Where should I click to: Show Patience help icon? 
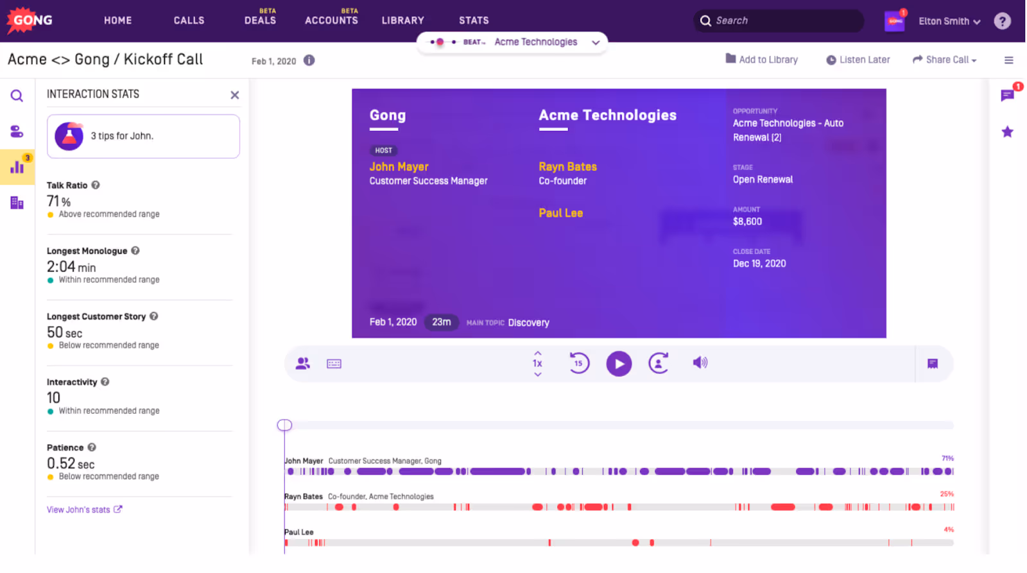pyautogui.click(x=92, y=447)
